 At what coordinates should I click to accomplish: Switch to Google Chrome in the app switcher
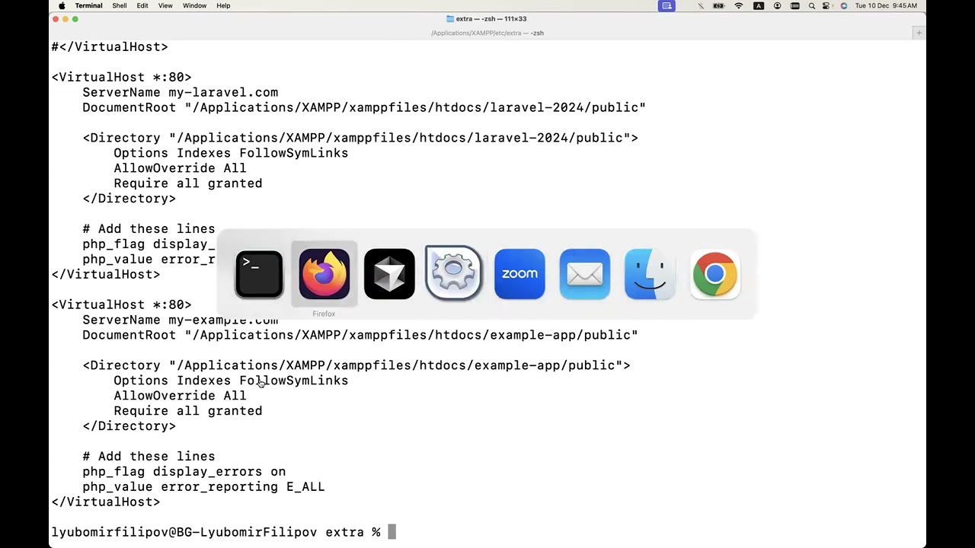click(714, 274)
